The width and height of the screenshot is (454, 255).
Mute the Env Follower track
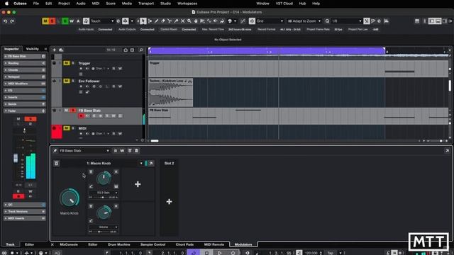click(x=66, y=81)
